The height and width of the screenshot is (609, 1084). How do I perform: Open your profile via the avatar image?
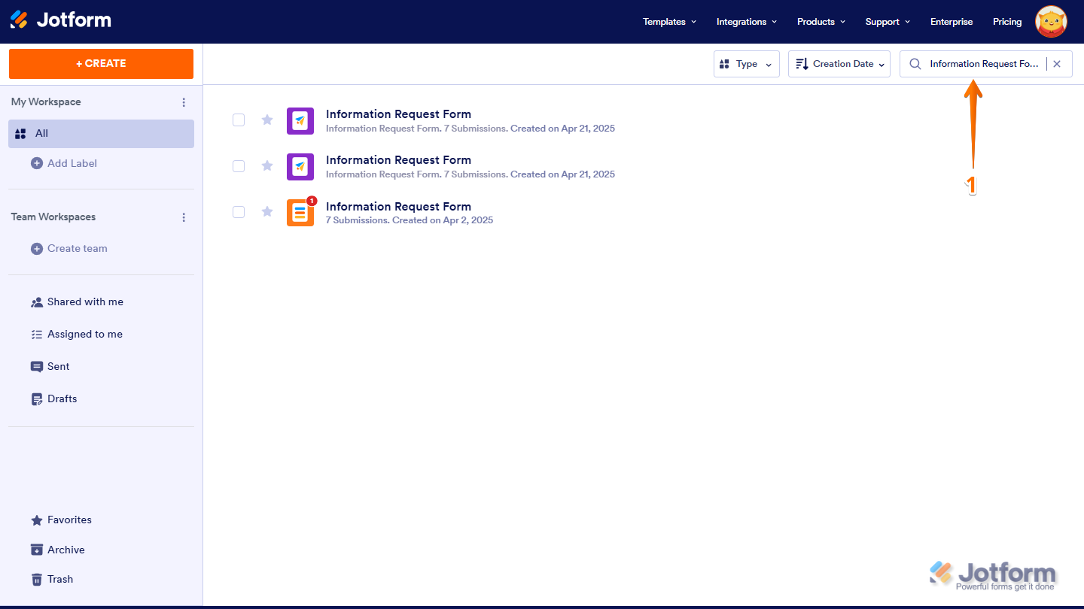[1051, 22]
